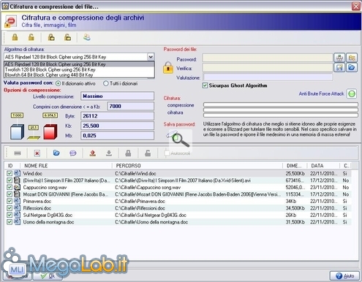Select the Tutti i dizionari radio button
Image resolution: width=362 pixels, height=282 pixels.
pos(105,83)
